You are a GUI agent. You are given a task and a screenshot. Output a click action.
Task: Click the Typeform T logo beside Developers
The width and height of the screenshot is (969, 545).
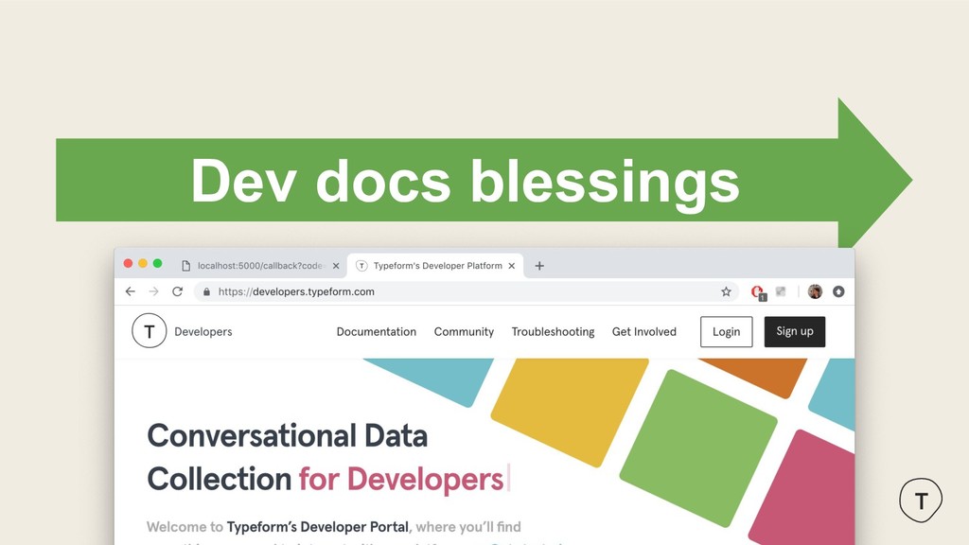(149, 331)
